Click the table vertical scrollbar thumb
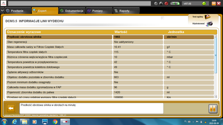The width and height of the screenshot is (223, 125). (x=216, y=55)
